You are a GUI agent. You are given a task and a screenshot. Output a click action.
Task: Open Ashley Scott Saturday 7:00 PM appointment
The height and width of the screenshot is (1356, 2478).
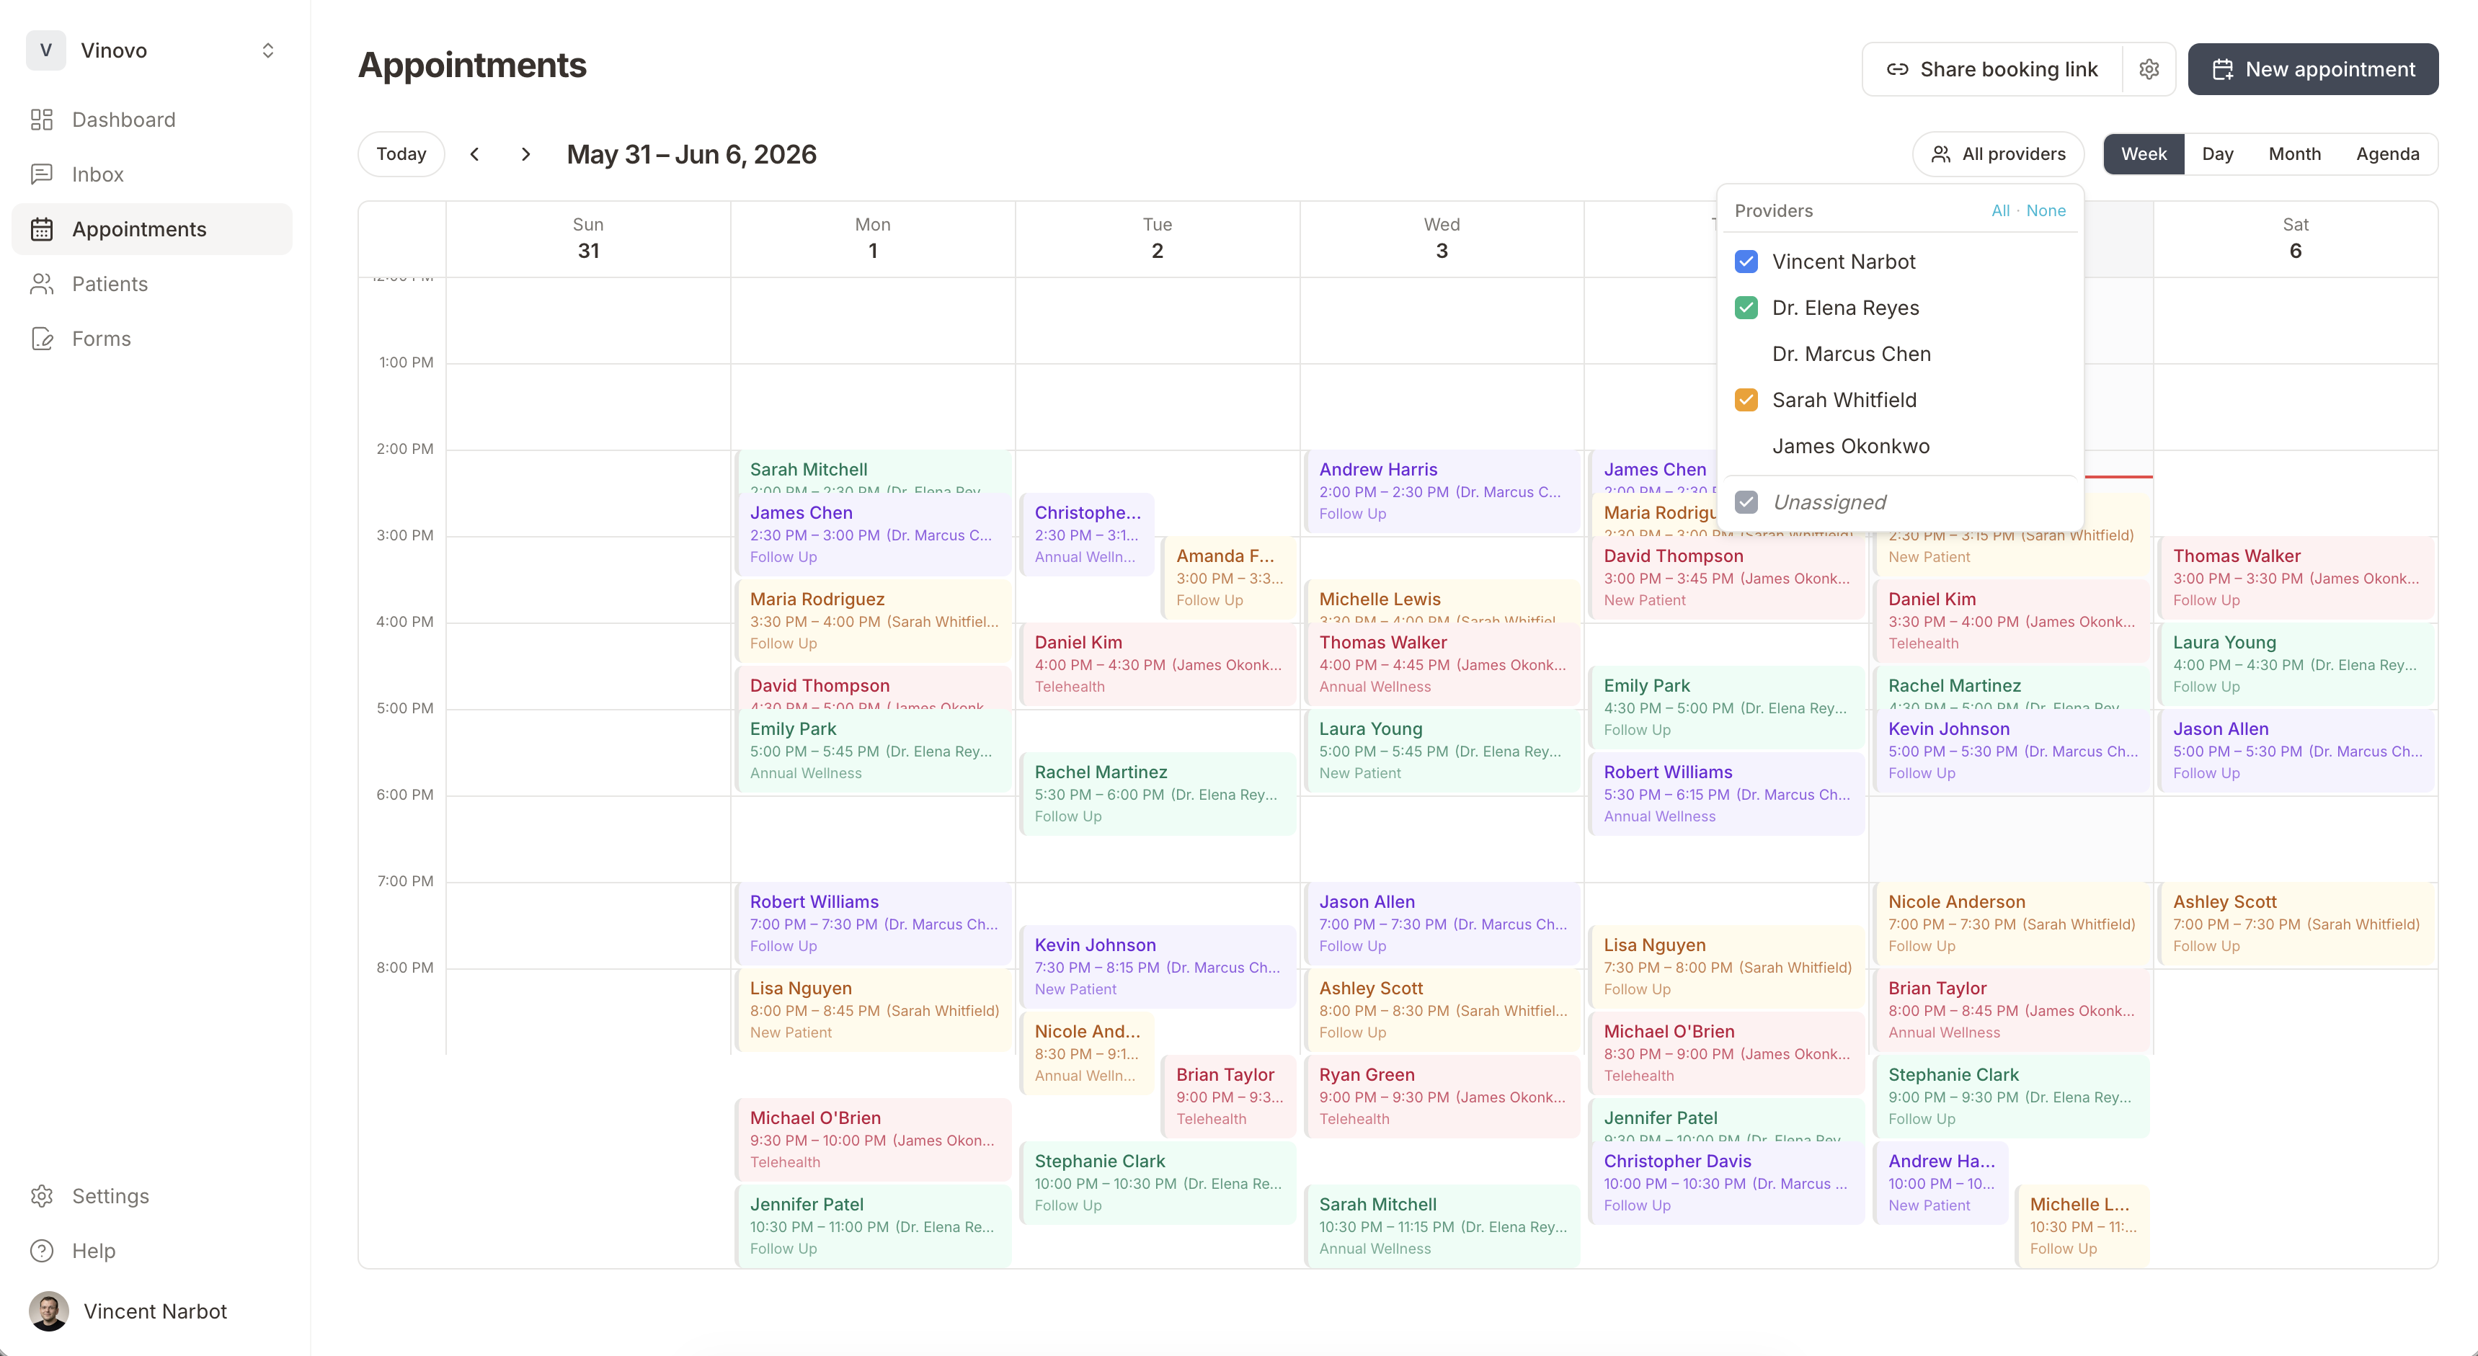[2296, 924]
